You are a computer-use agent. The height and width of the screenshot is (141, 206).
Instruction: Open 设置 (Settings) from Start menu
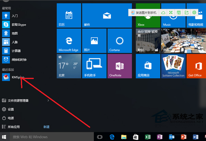tap(10, 110)
